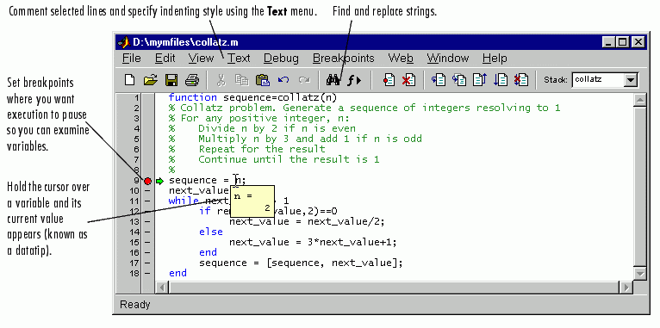Open the Window menu
Image resolution: width=660 pixels, height=328 pixels.
pyautogui.click(x=447, y=58)
